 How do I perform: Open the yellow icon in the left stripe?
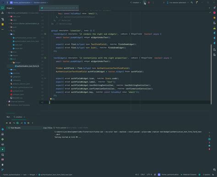point(2,24)
